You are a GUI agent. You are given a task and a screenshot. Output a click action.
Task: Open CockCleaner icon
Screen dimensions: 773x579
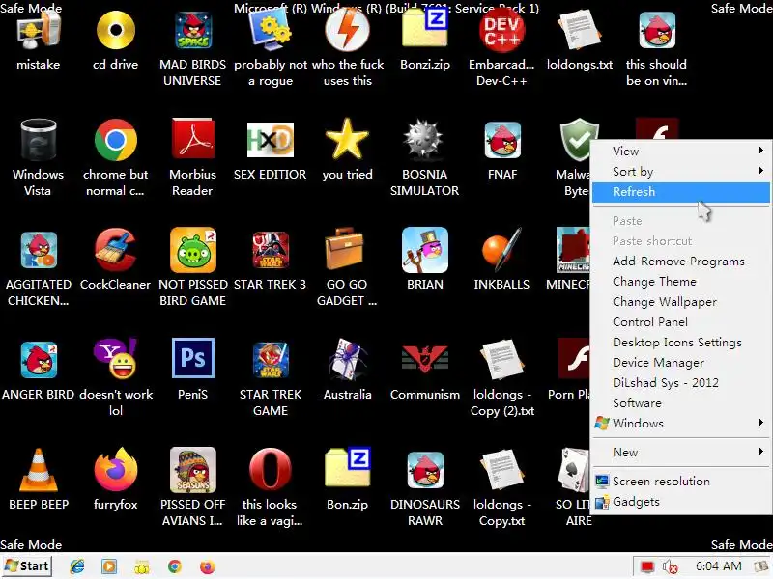point(115,250)
